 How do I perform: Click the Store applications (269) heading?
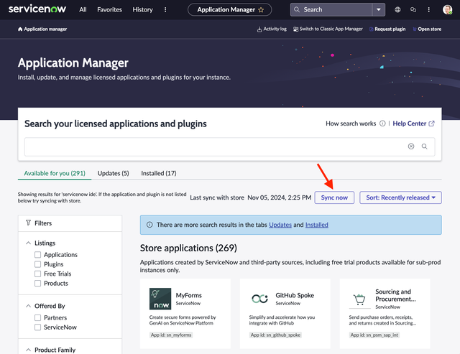[x=188, y=248]
